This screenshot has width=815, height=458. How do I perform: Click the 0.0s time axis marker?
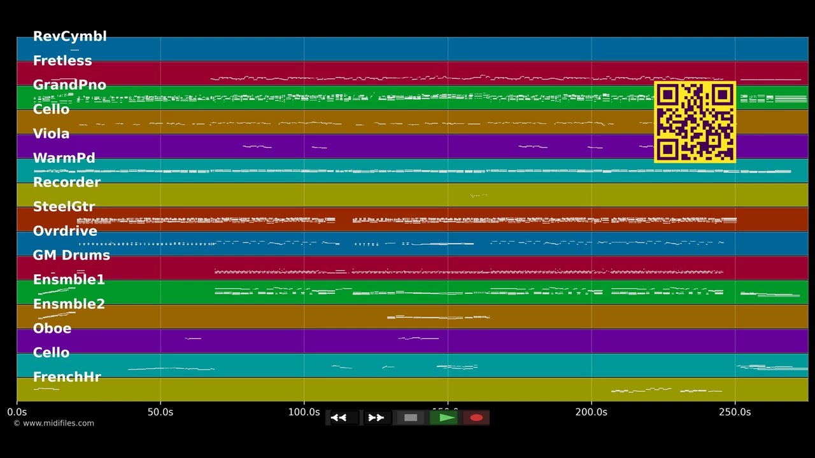(17, 412)
